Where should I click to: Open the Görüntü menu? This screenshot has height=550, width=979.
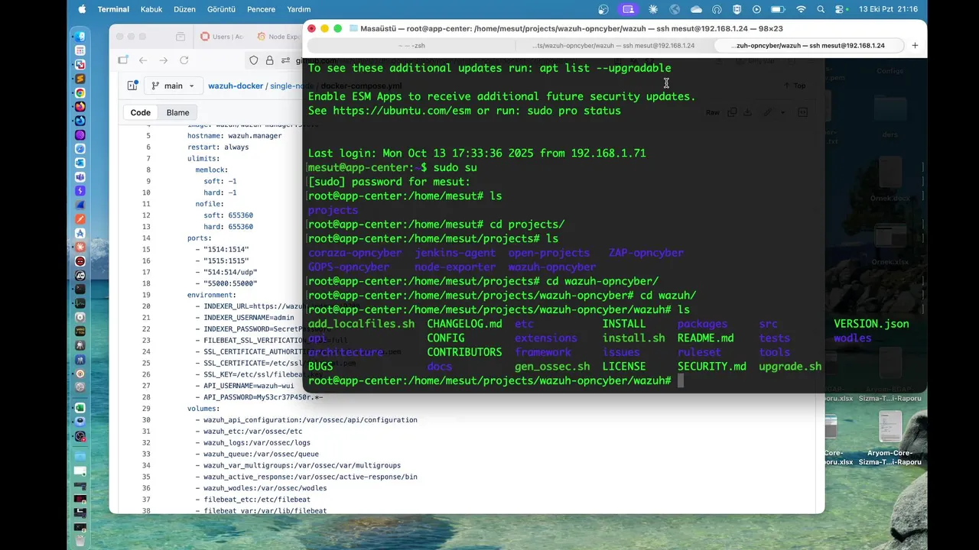[222, 9]
